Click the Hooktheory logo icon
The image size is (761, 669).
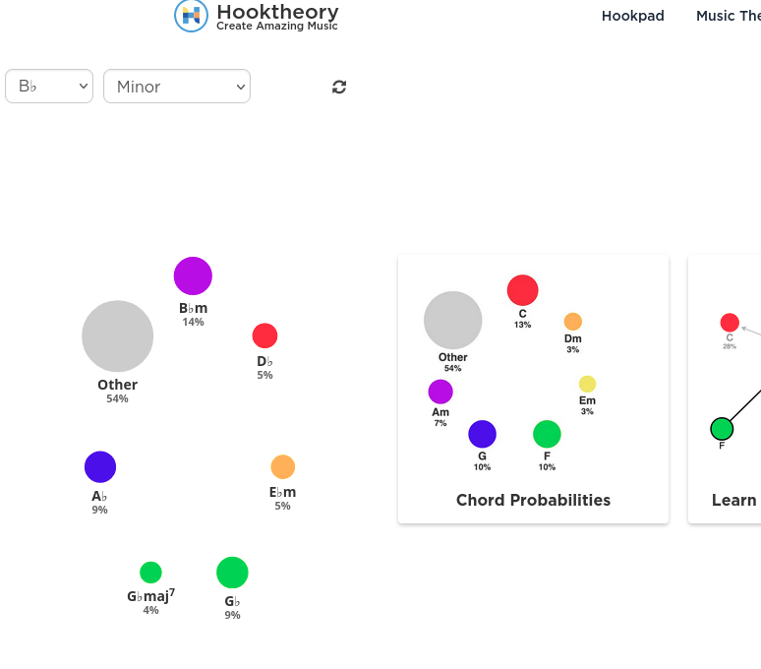[191, 15]
